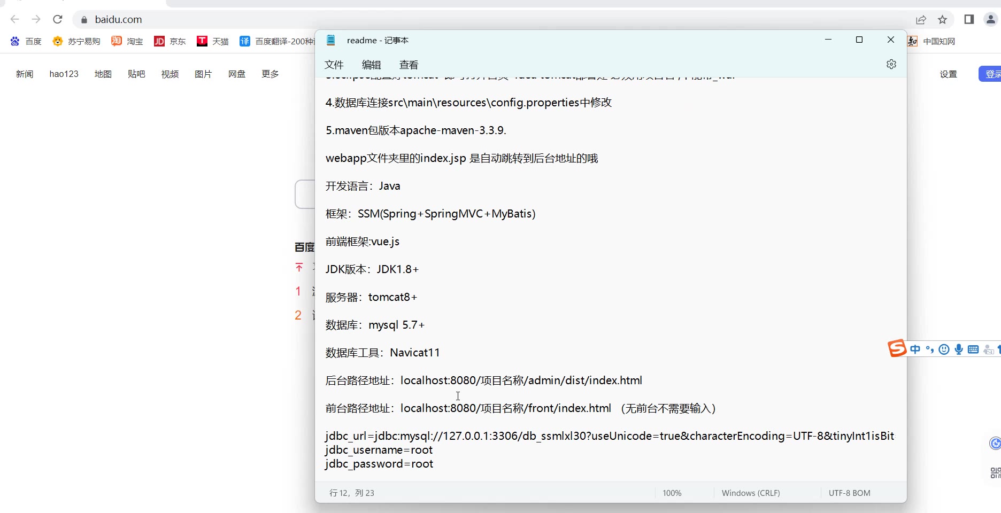Open the IME emoji panel

(x=944, y=349)
